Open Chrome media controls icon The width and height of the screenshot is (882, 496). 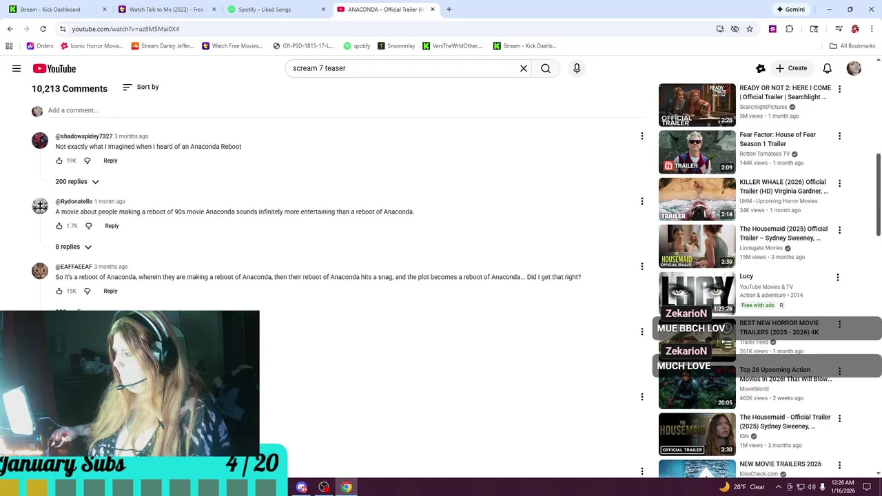tap(839, 29)
